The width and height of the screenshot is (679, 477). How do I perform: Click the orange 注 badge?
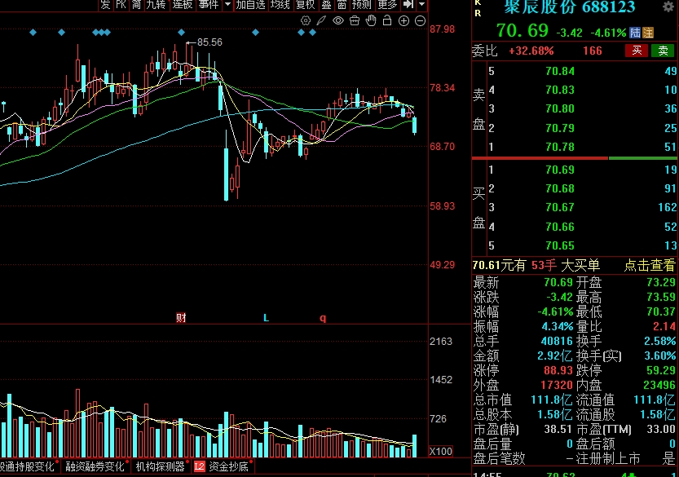point(648,33)
